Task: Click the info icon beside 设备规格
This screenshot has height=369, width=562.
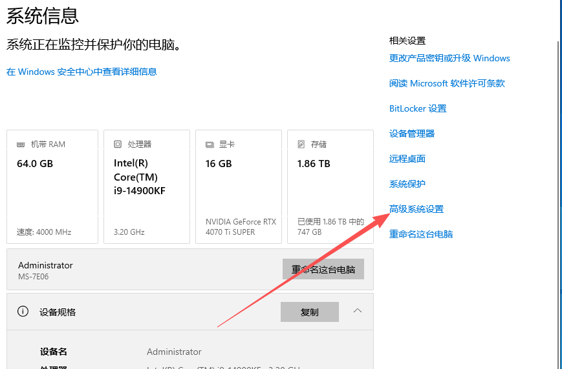Action: (x=23, y=312)
